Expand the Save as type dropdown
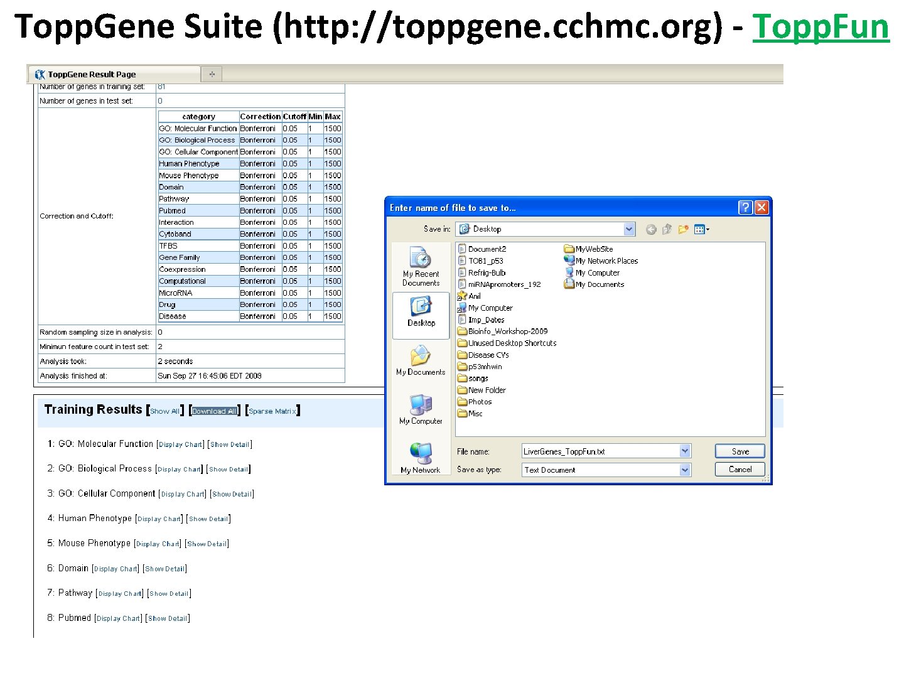Image resolution: width=904 pixels, height=678 pixels. point(685,470)
